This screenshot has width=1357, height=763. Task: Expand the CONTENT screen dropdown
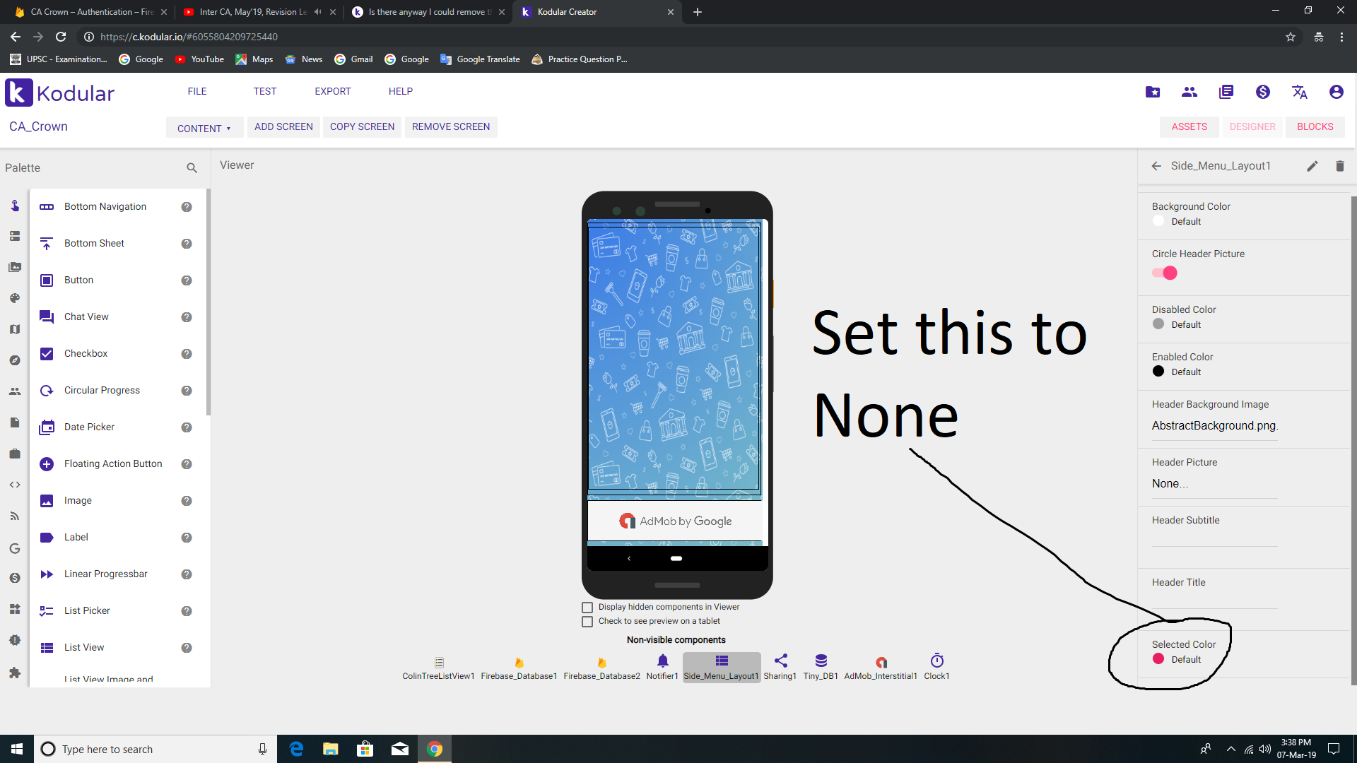tap(204, 128)
